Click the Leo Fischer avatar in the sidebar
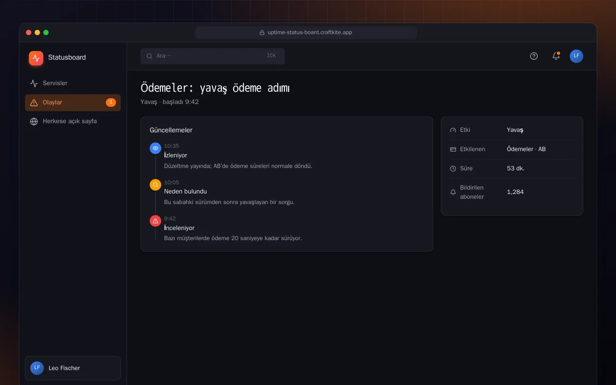Viewport: 616px width, 385px height. (x=37, y=368)
